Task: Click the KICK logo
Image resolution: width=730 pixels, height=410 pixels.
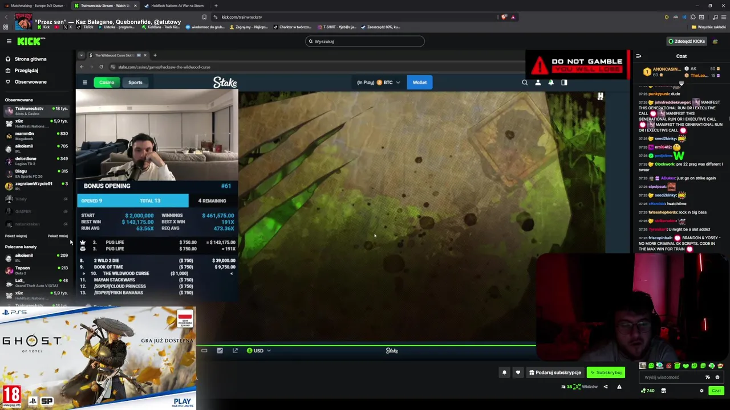Action: [x=31, y=41]
